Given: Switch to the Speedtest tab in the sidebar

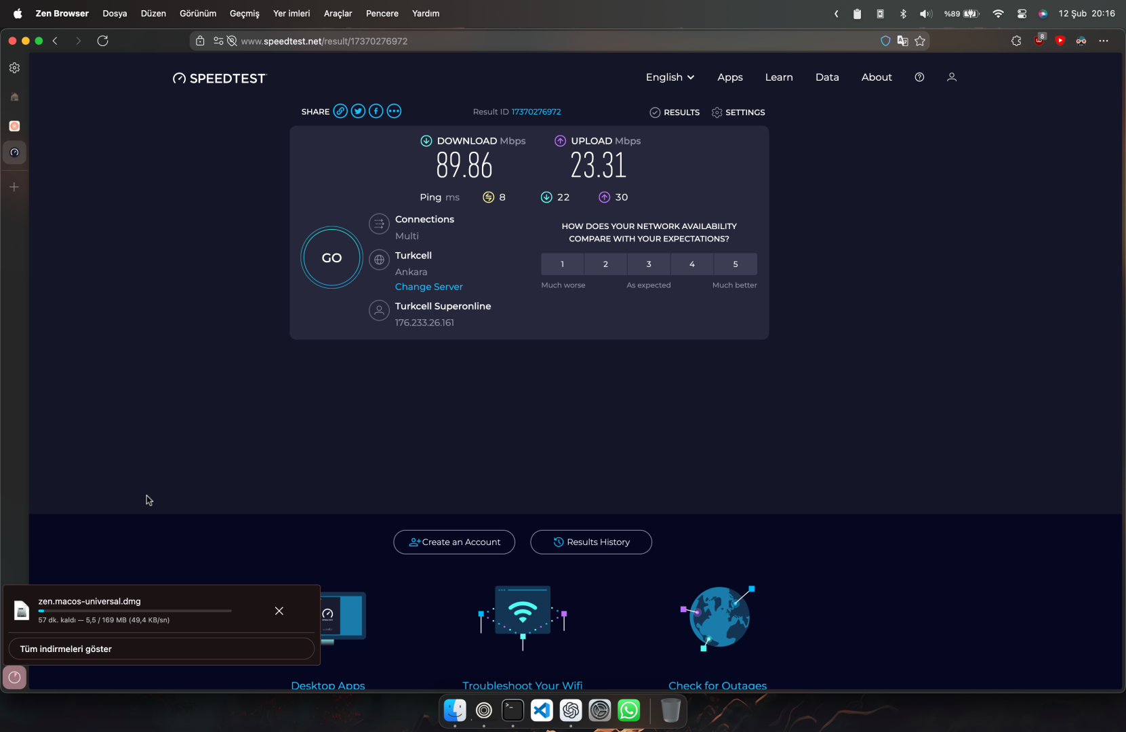Looking at the screenshot, I should click(x=14, y=152).
